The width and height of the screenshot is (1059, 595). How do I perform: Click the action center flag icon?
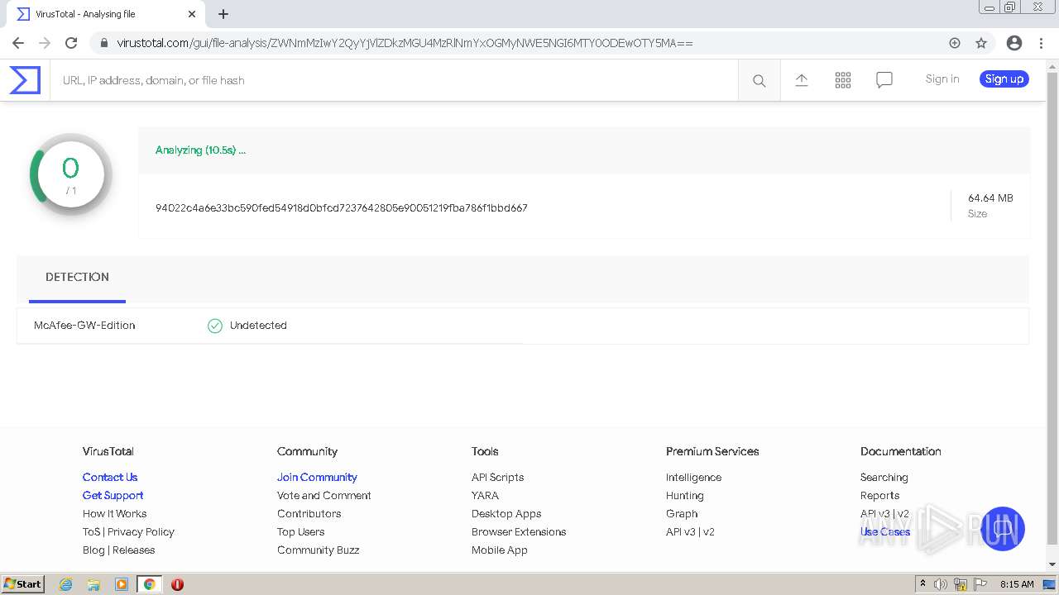(980, 584)
